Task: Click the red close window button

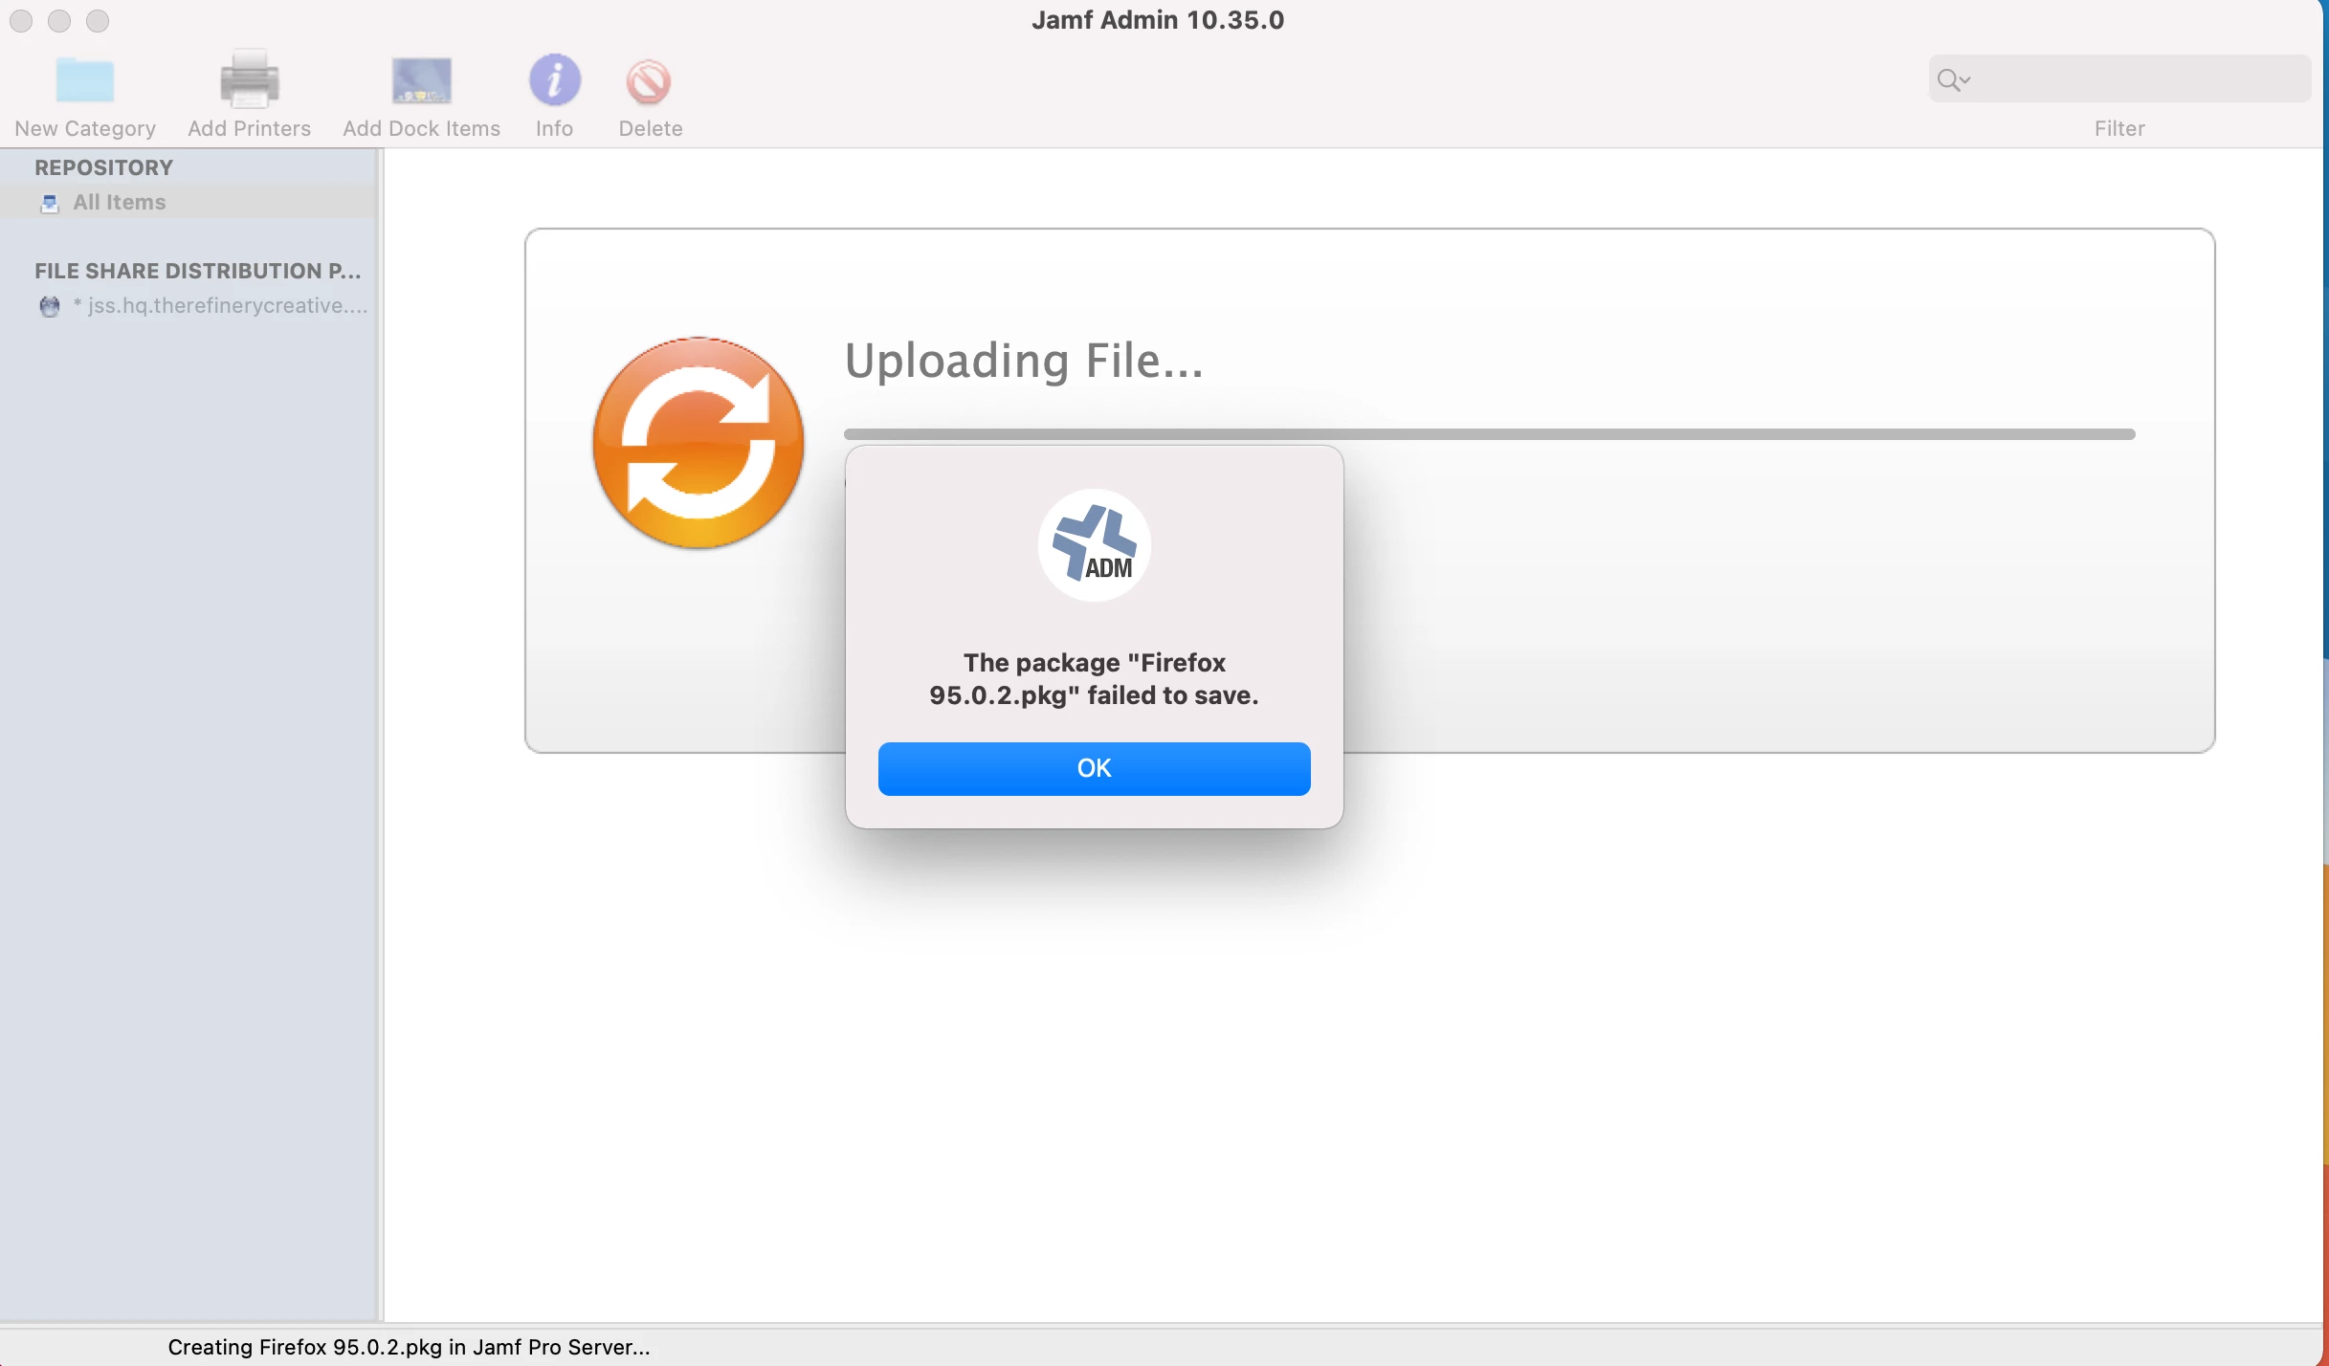Action: [21, 21]
